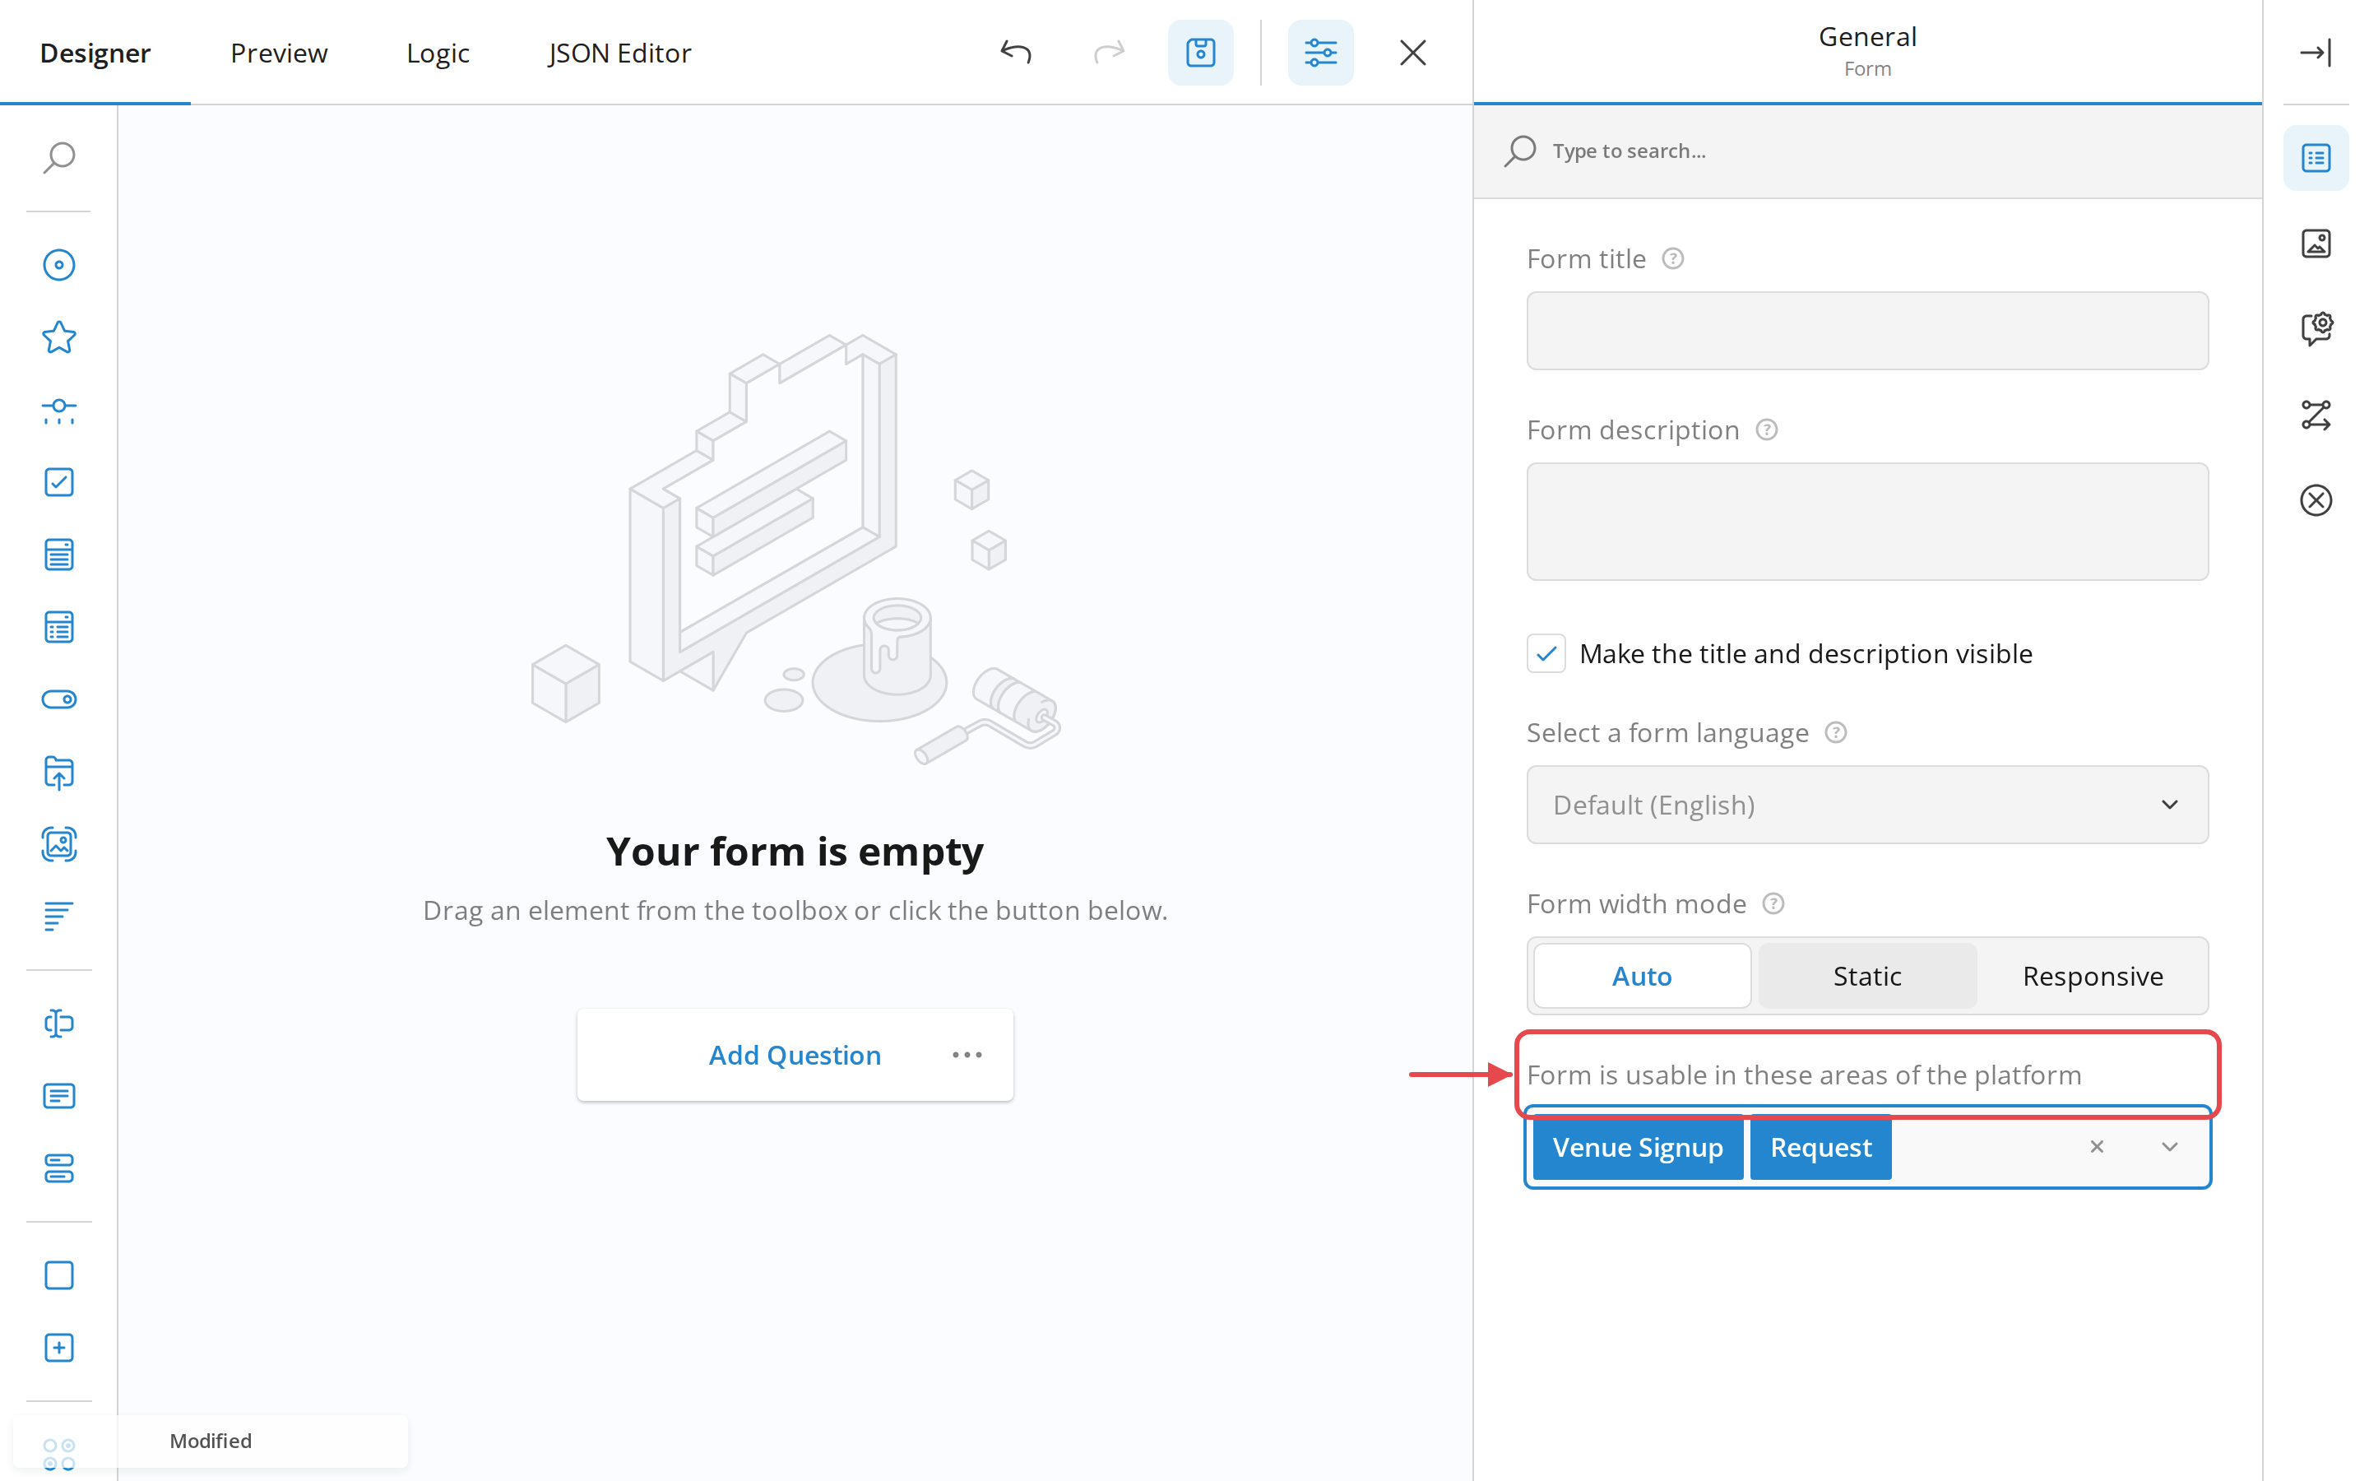This screenshot has width=2369, height=1481.
Task: Select the Slider toolbox icon
Action: (58, 411)
